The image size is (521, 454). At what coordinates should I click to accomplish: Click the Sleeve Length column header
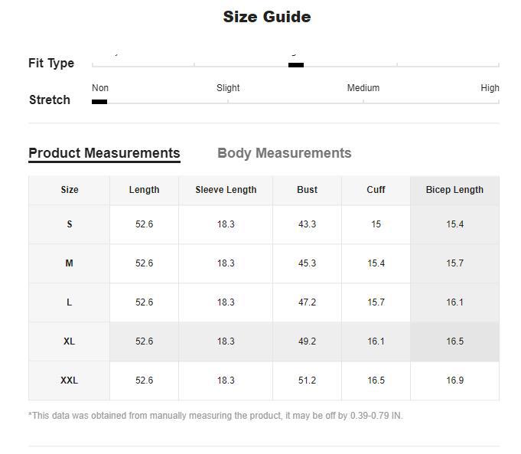[226, 190]
